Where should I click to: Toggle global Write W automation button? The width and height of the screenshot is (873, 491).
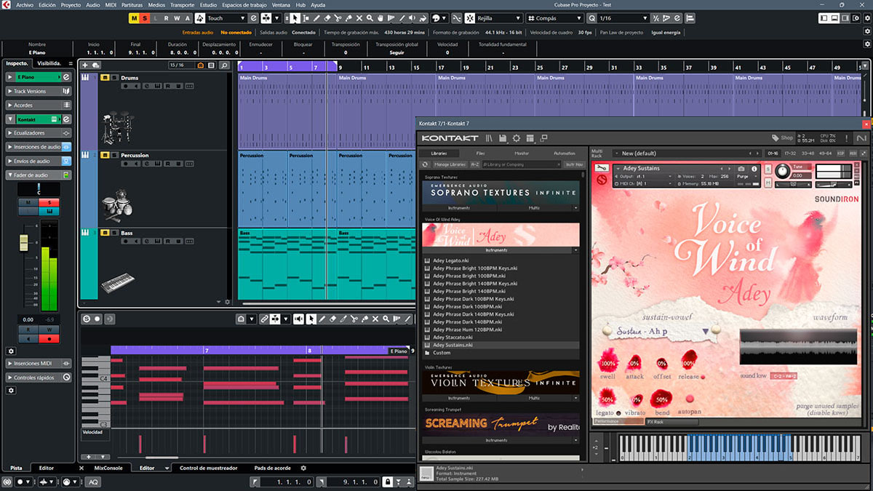(178, 17)
